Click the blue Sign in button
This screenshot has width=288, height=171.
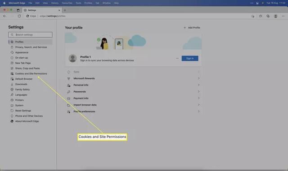click(190, 59)
